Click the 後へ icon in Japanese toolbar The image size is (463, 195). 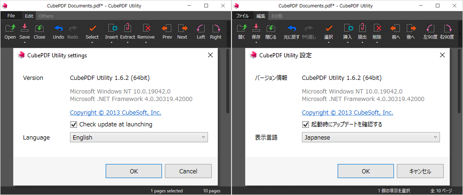click(411, 28)
